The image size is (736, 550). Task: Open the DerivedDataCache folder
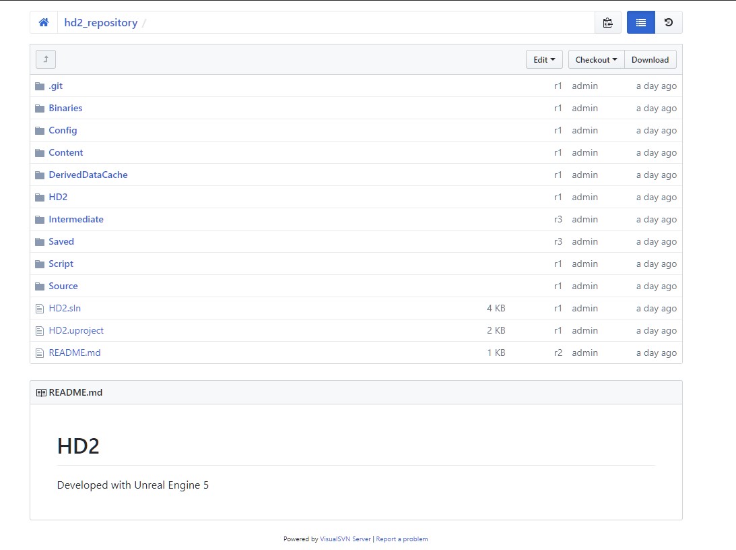coord(88,175)
